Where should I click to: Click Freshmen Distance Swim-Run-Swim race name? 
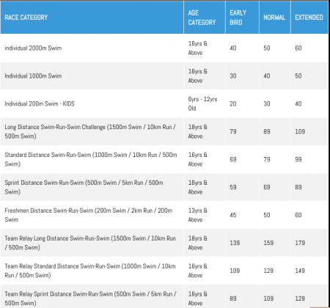coord(89,215)
